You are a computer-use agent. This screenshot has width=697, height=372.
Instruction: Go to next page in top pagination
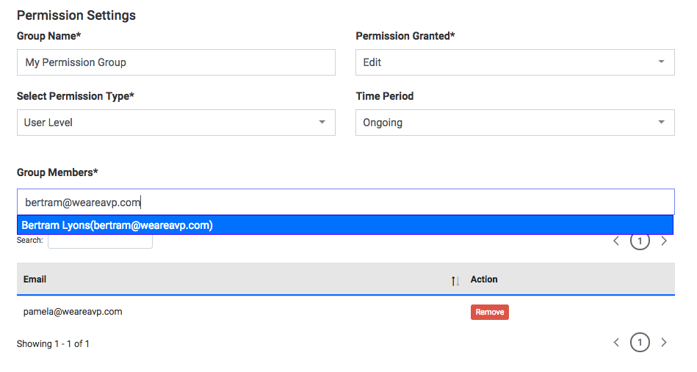coord(664,241)
